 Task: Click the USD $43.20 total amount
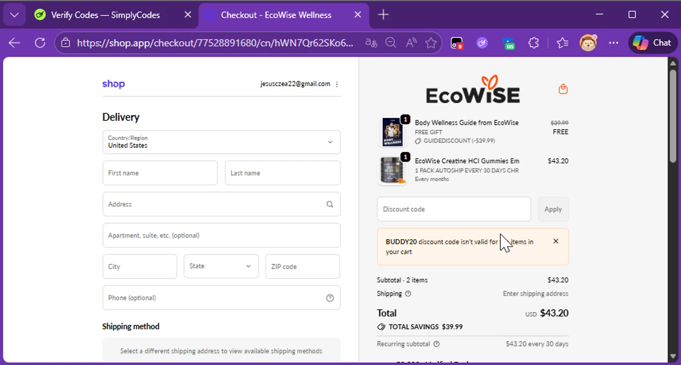point(547,313)
